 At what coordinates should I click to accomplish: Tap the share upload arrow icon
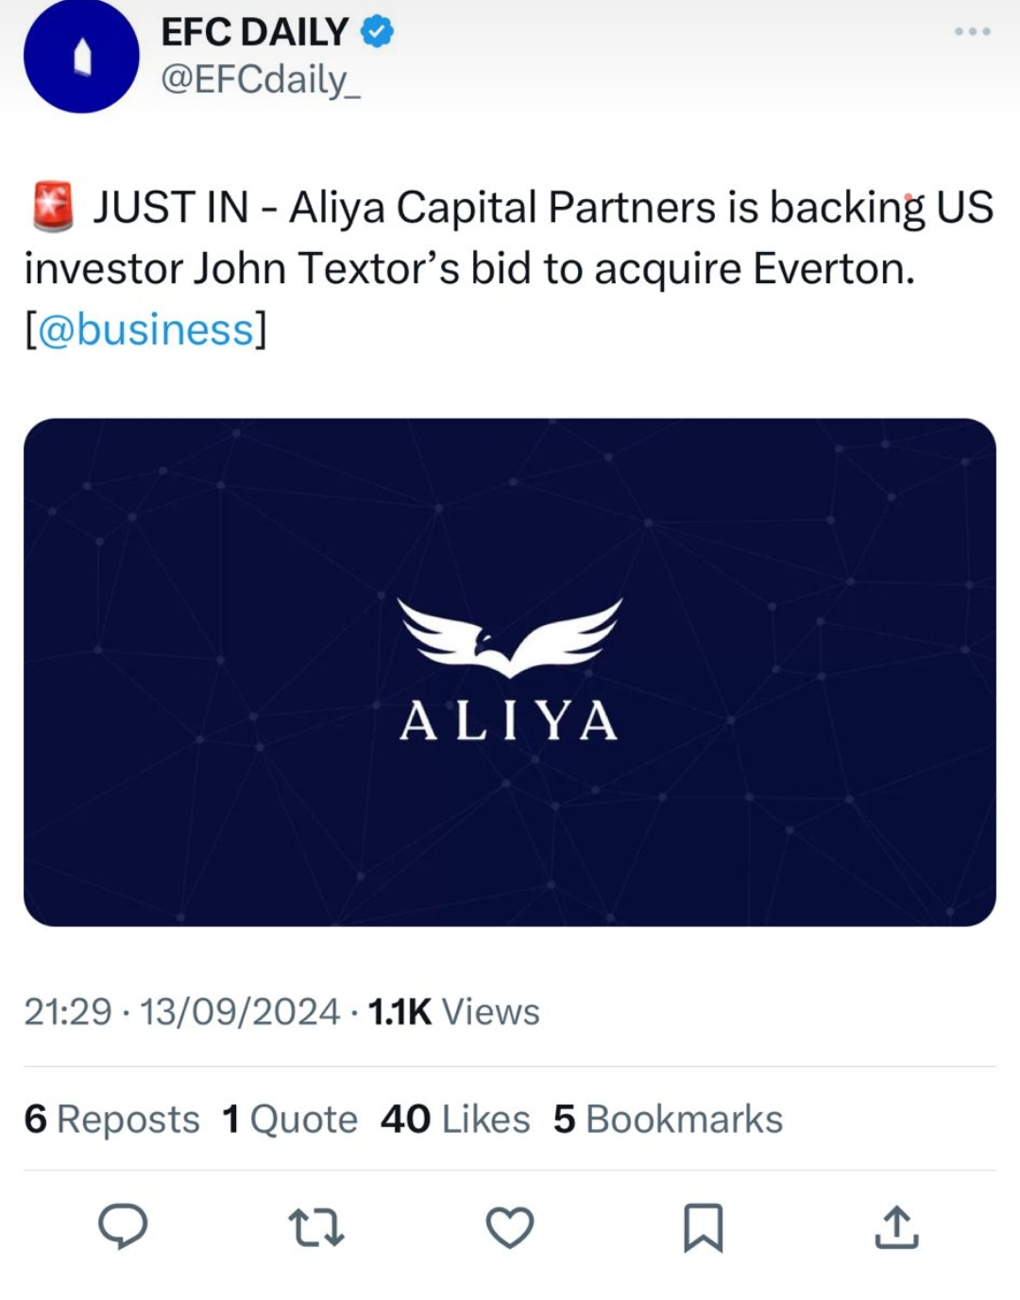point(896,1226)
